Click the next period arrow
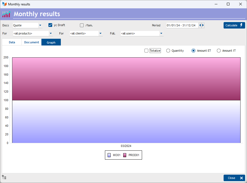247x183 pixels. [203, 25]
